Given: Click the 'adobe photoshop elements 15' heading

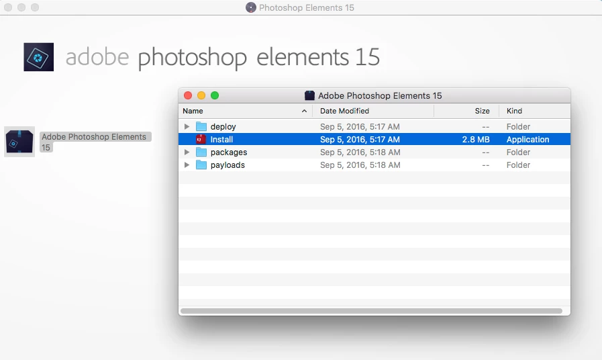Looking at the screenshot, I should (x=223, y=57).
